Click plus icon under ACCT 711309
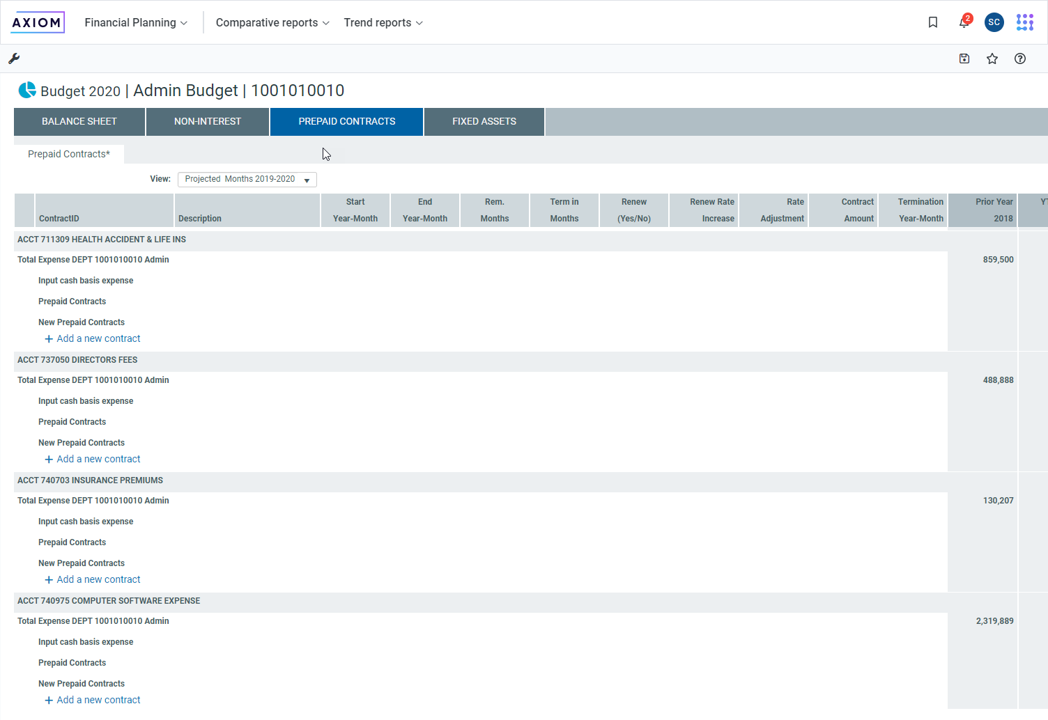 (49, 339)
